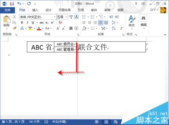Click language 中文(中国) in status bar

[x=59, y=122]
